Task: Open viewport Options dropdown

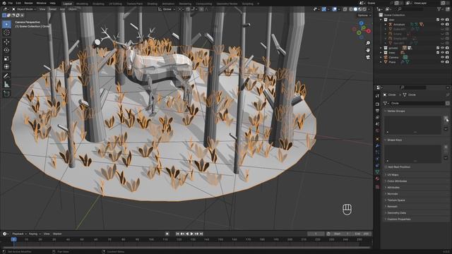Action: (x=364, y=16)
